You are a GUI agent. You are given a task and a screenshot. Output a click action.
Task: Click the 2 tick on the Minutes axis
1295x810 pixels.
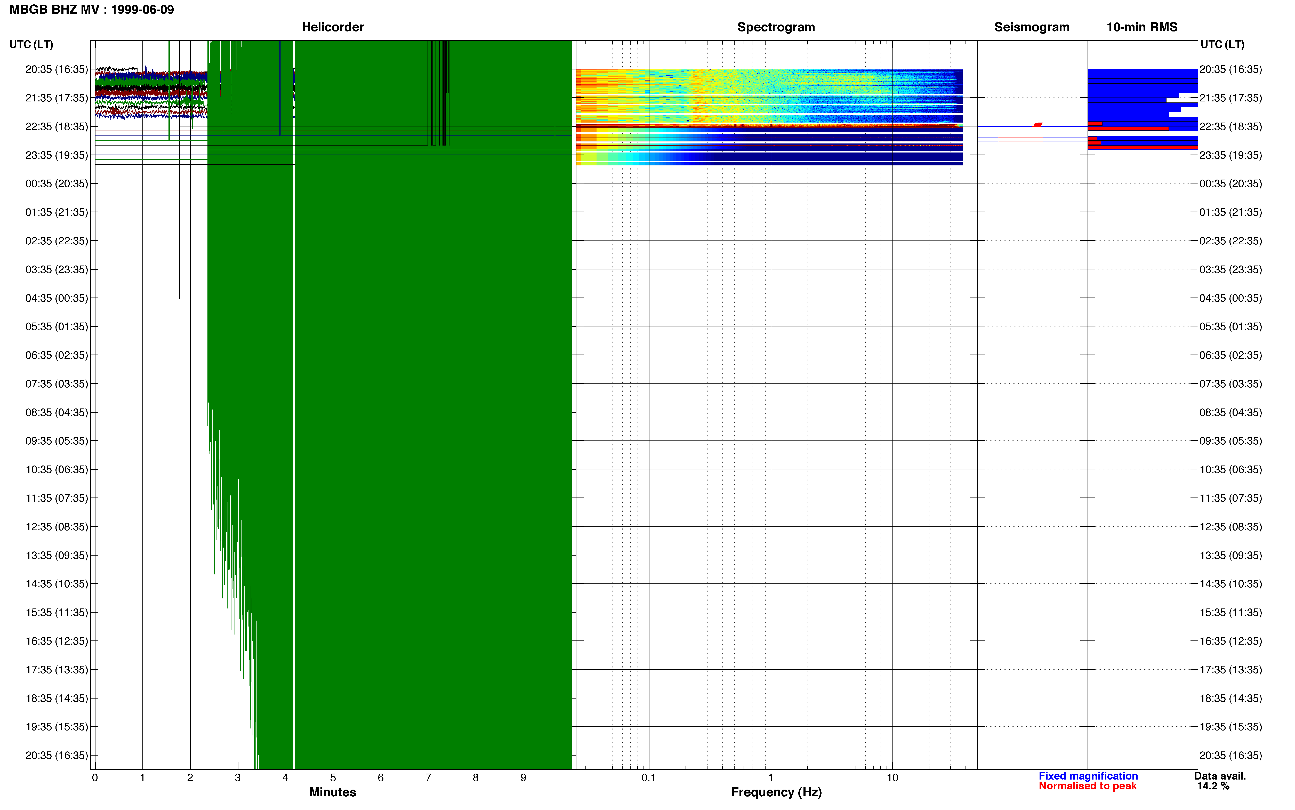point(190,777)
